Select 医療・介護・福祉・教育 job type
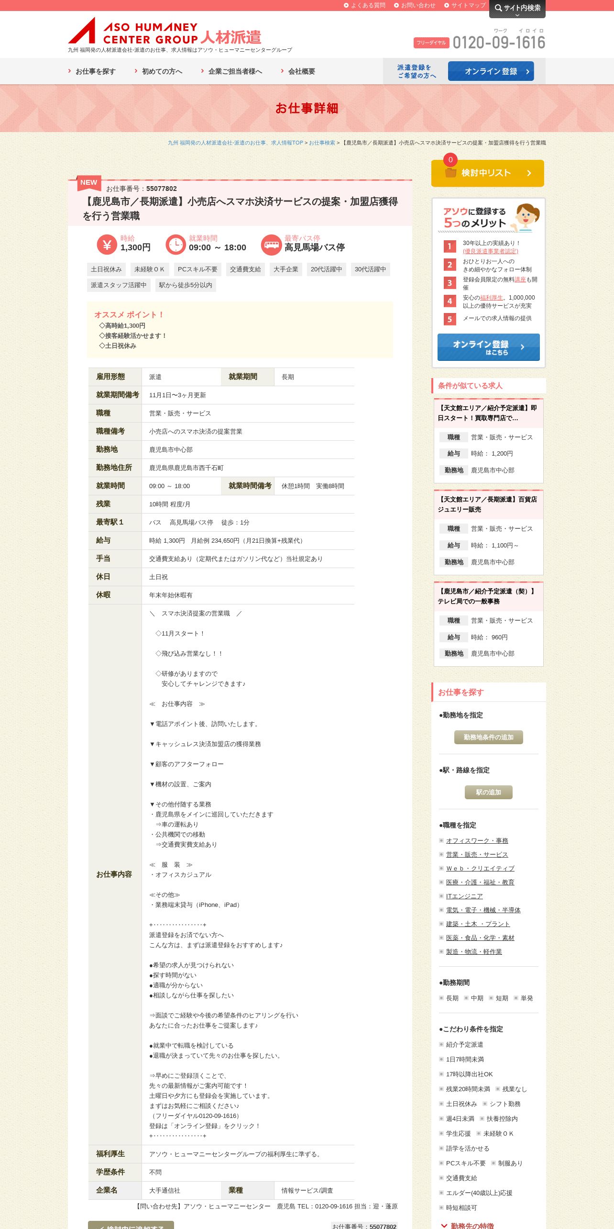614x1229 pixels. [480, 882]
